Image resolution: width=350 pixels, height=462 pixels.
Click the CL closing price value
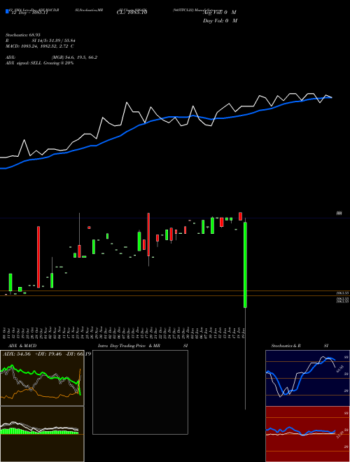pyautogui.click(x=132, y=13)
